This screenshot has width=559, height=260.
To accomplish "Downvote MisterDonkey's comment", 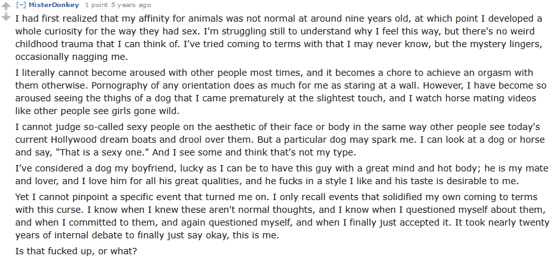I will click(x=6, y=17).
